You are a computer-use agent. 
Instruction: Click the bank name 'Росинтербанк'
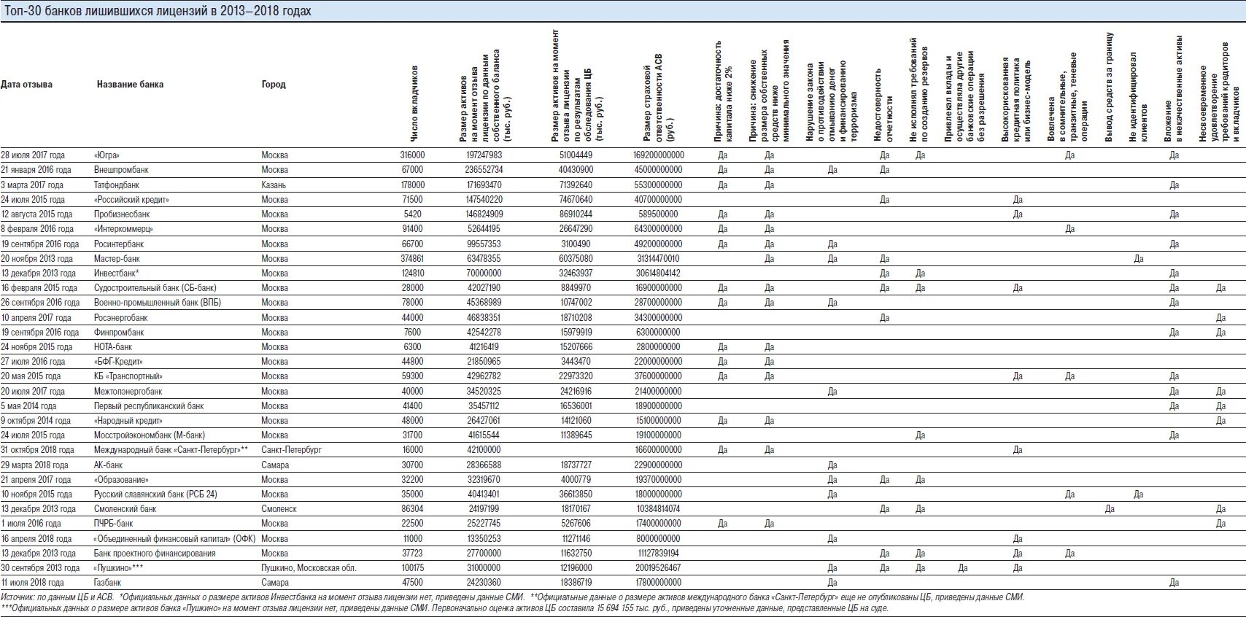click(x=119, y=244)
